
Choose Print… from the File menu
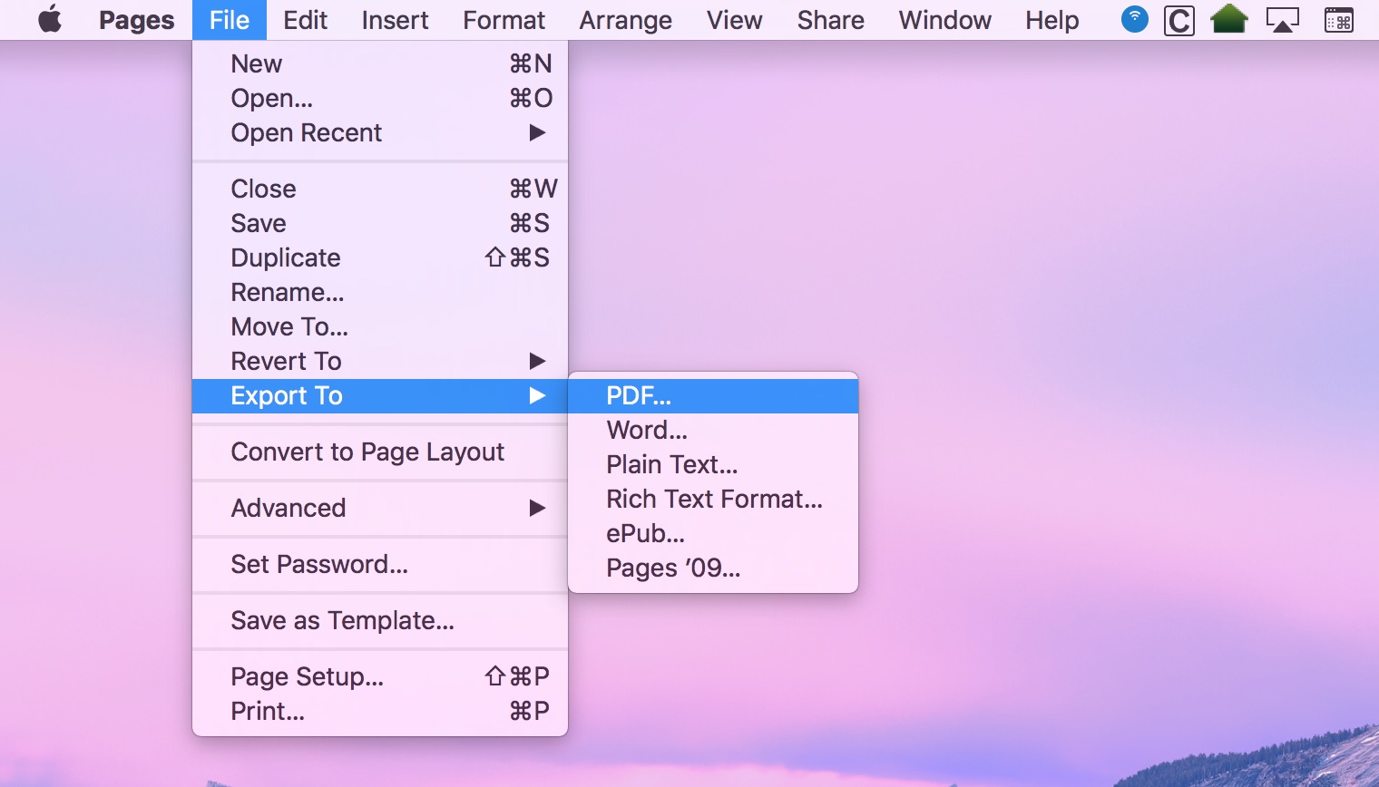tap(380, 711)
